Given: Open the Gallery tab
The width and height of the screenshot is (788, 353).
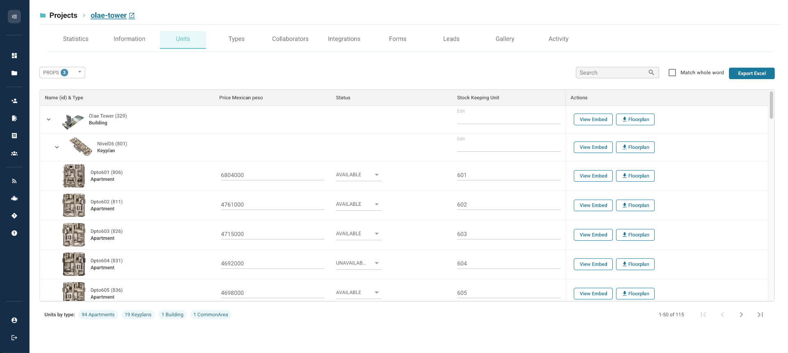Looking at the screenshot, I should tap(505, 39).
